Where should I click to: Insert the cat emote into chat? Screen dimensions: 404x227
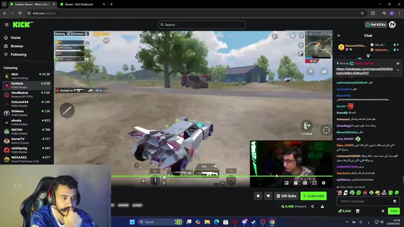pyautogui.click(x=339, y=193)
